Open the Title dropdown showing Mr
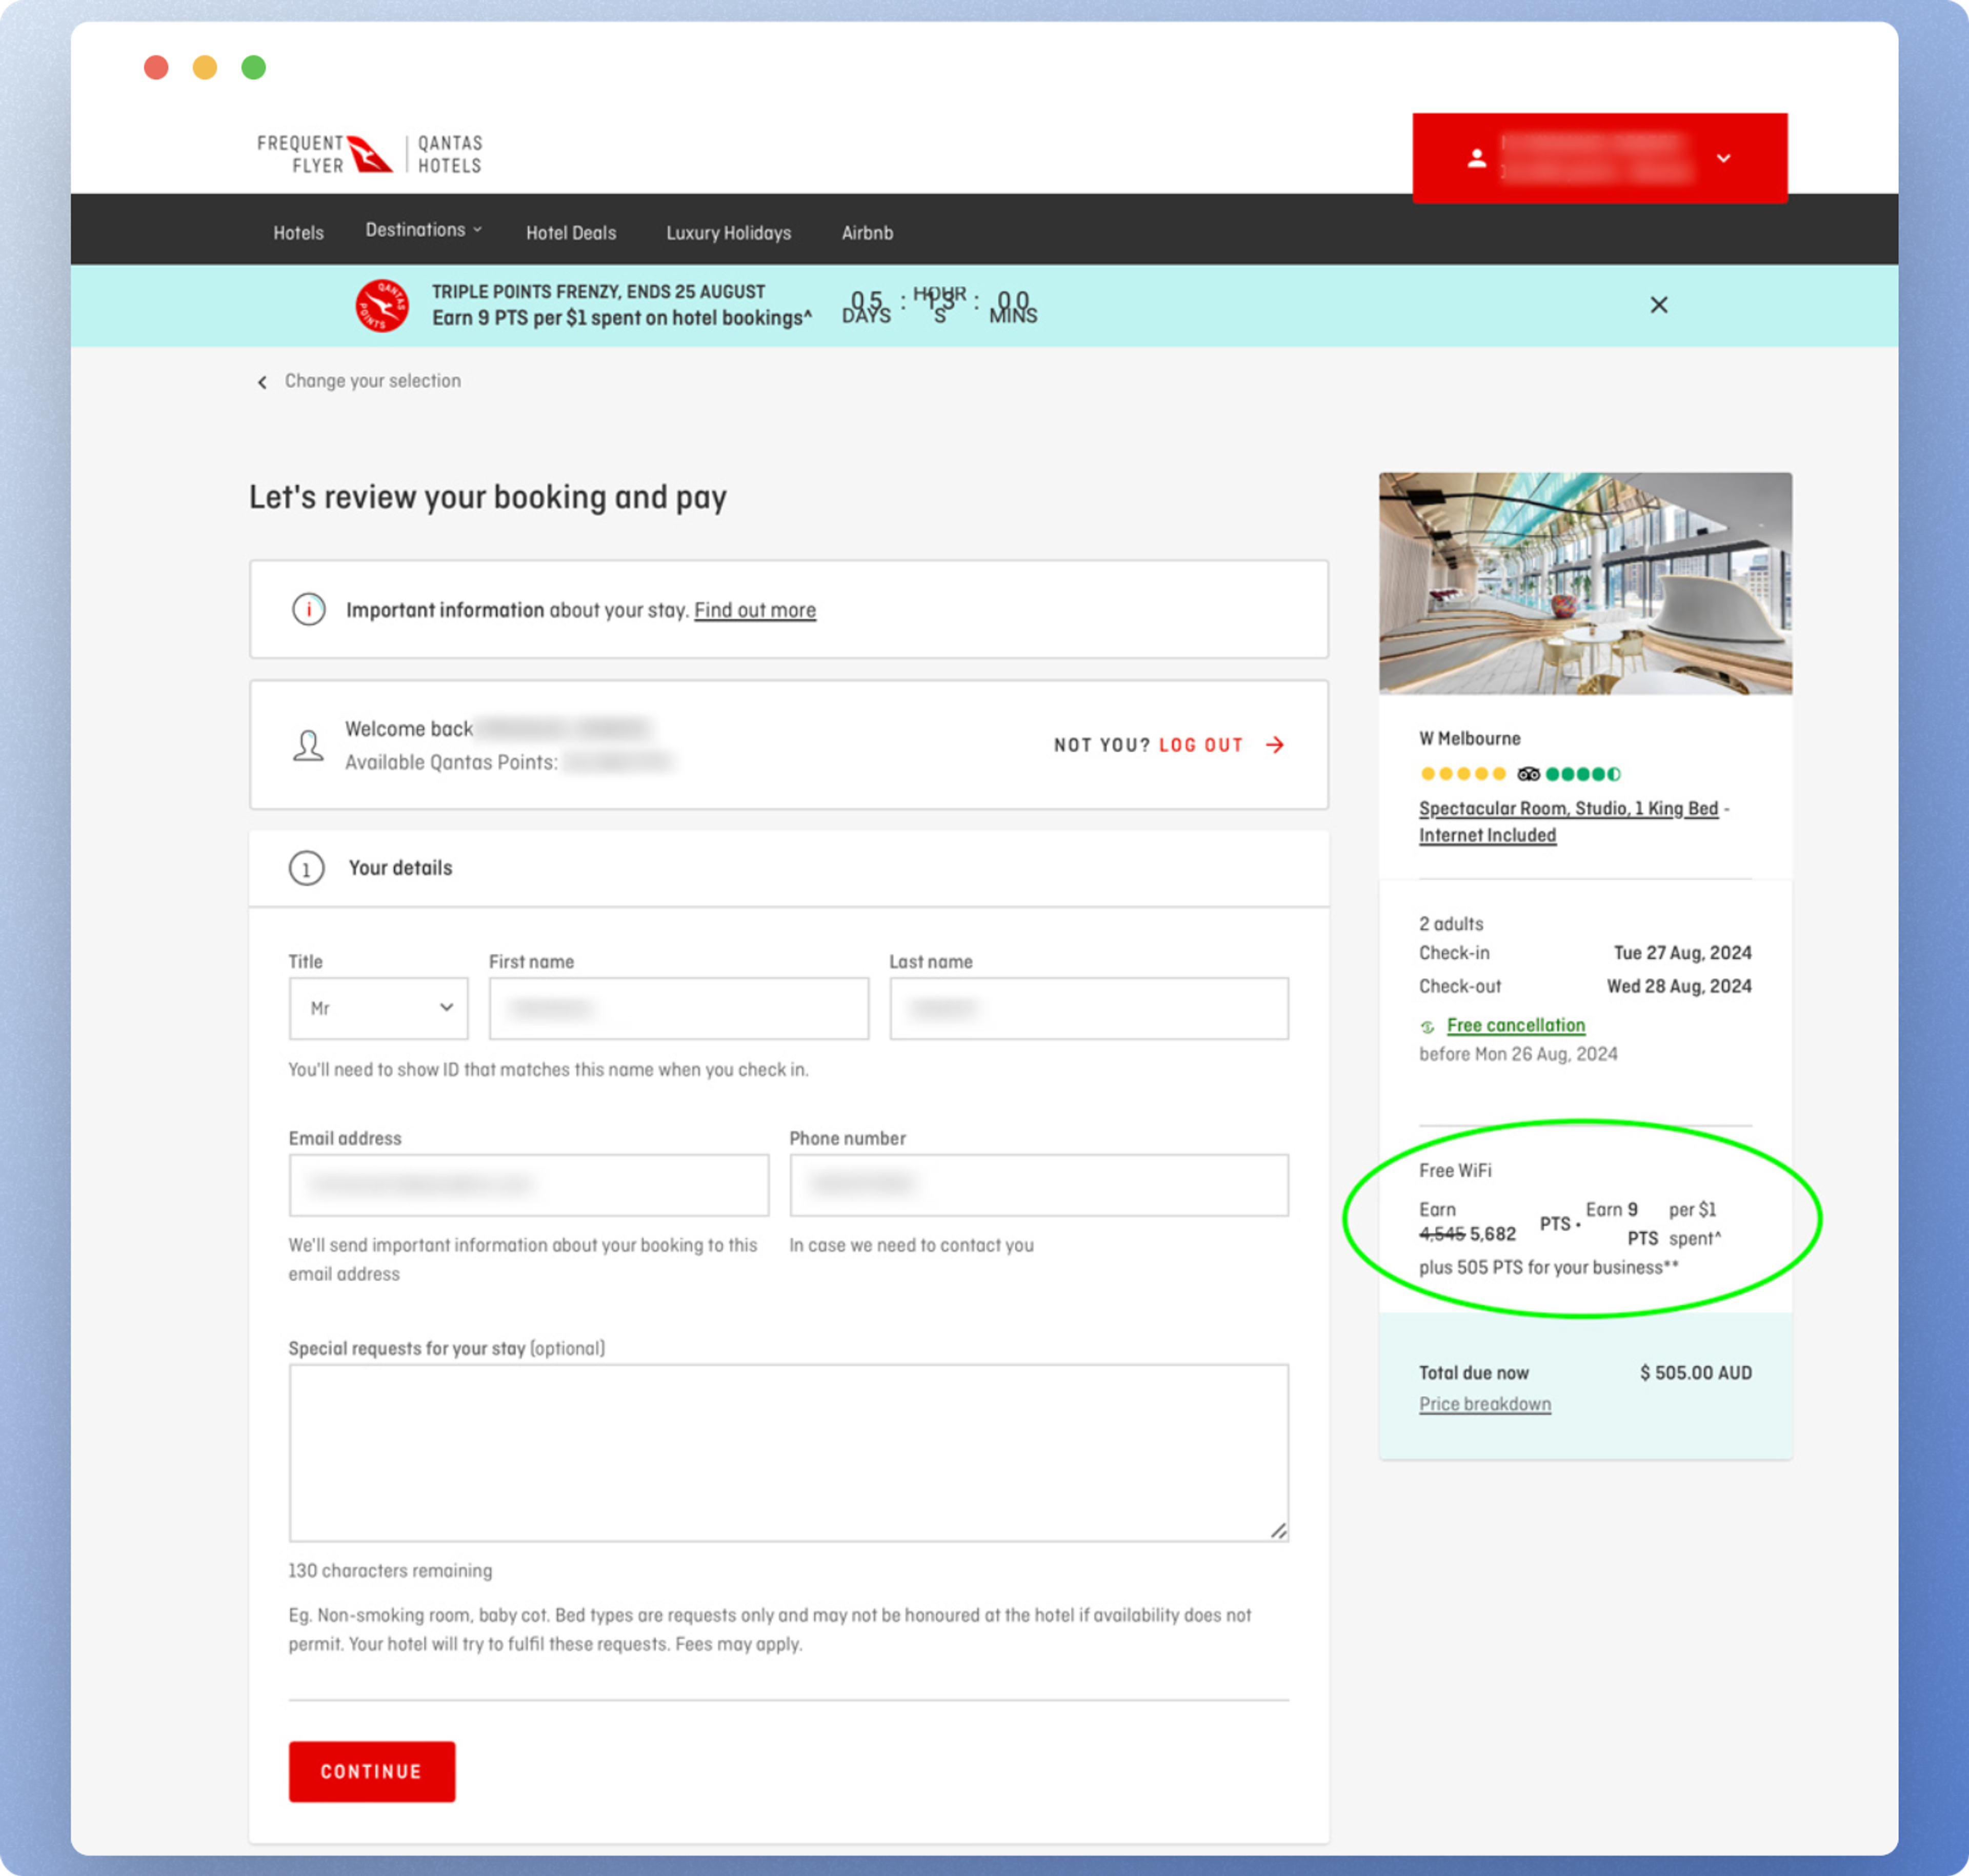The height and width of the screenshot is (1876, 1969). click(378, 1008)
